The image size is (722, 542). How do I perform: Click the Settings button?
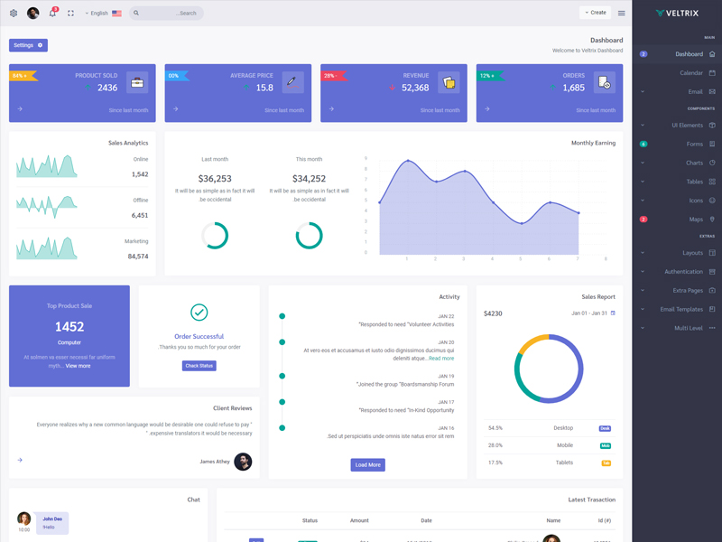pyautogui.click(x=28, y=45)
